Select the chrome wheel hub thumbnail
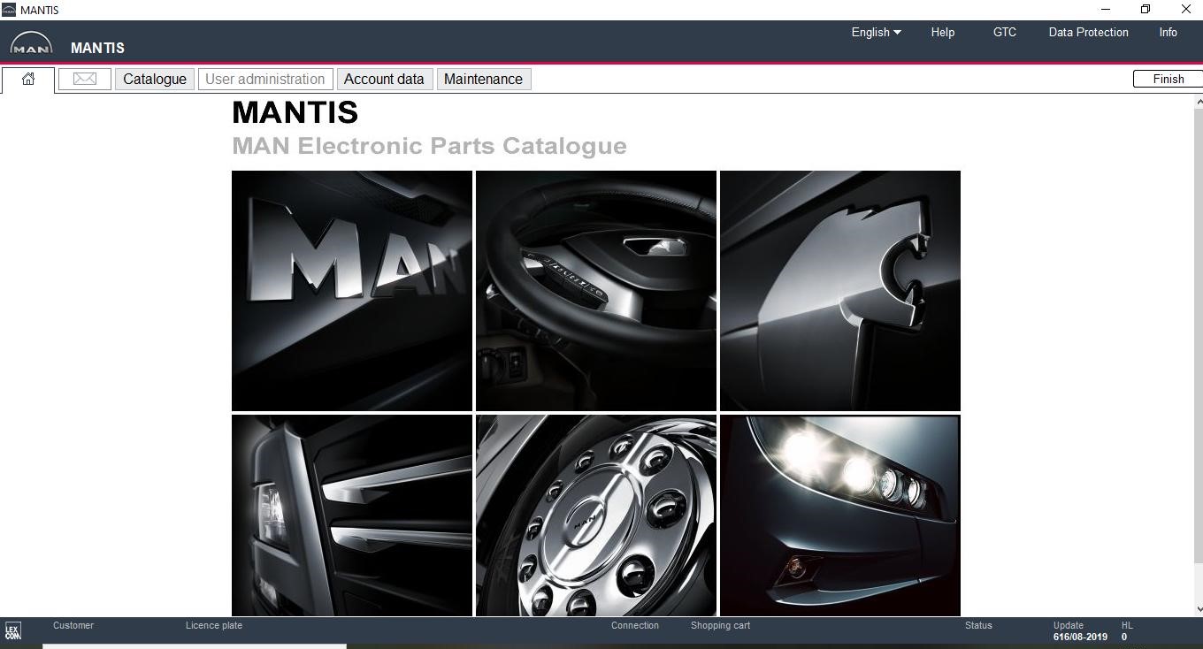 tap(596, 515)
